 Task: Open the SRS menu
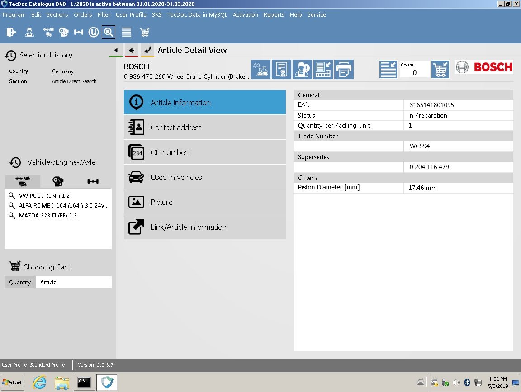[x=157, y=14]
